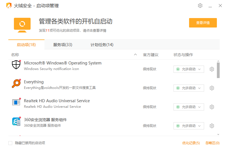Open the 忽略区(0) link
The width and height of the screenshot is (228, 150).
(x=212, y=143)
